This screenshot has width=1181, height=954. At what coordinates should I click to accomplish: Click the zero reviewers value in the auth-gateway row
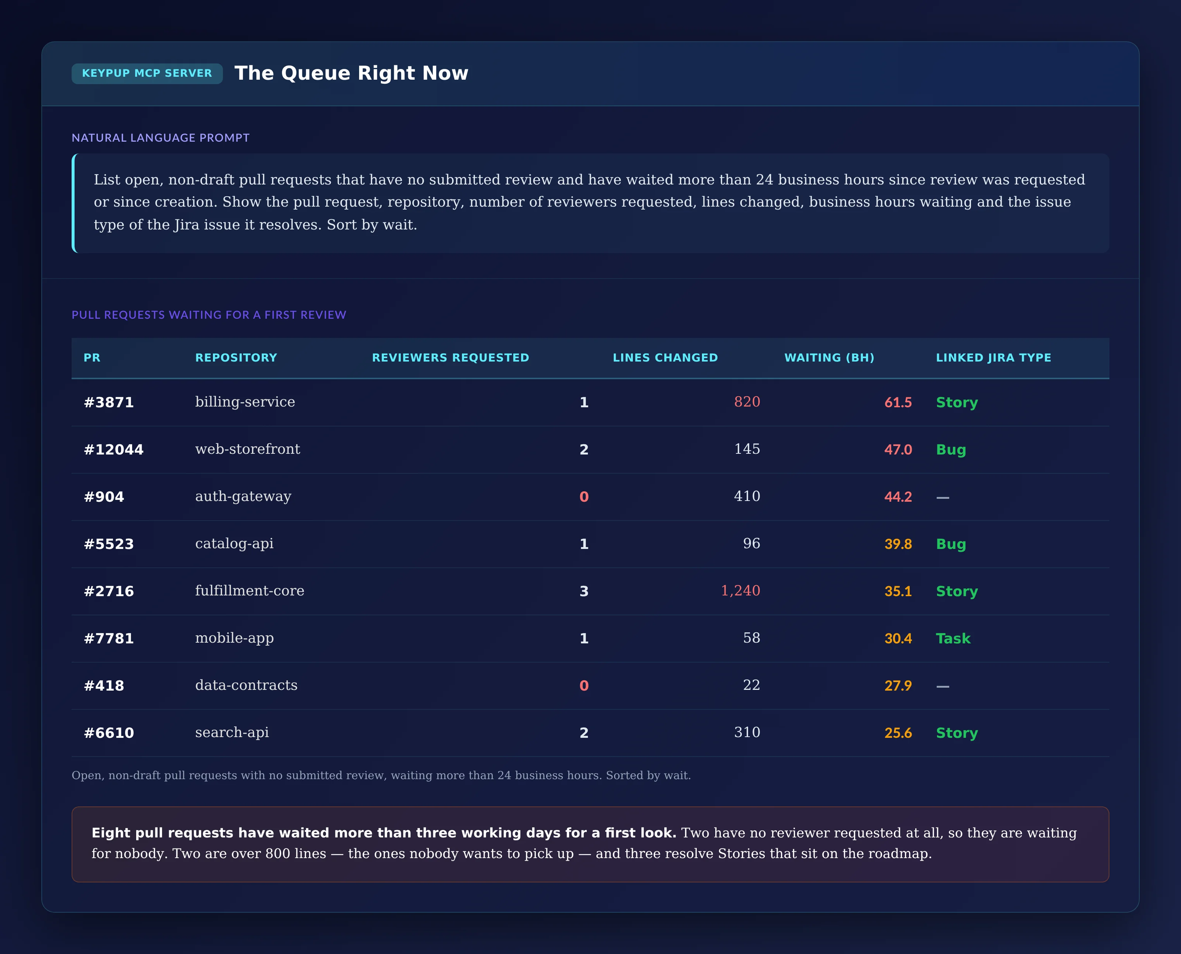pos(584,497)
